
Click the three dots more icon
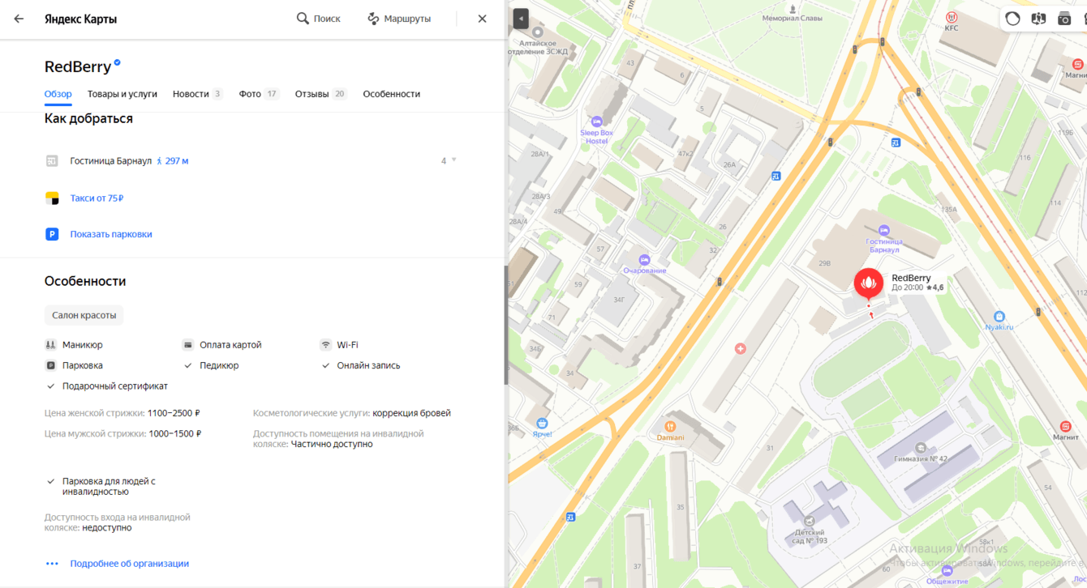coord(52,564)
